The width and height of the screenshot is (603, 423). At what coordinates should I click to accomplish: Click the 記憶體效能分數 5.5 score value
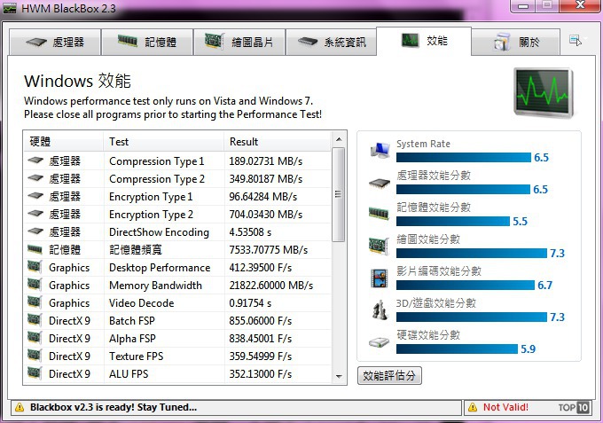pyautogui.click(x=520, y=221)
